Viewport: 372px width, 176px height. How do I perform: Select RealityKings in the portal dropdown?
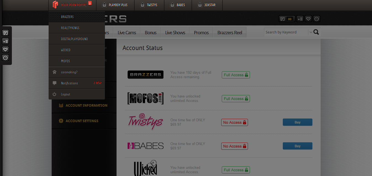pos(77,28)
